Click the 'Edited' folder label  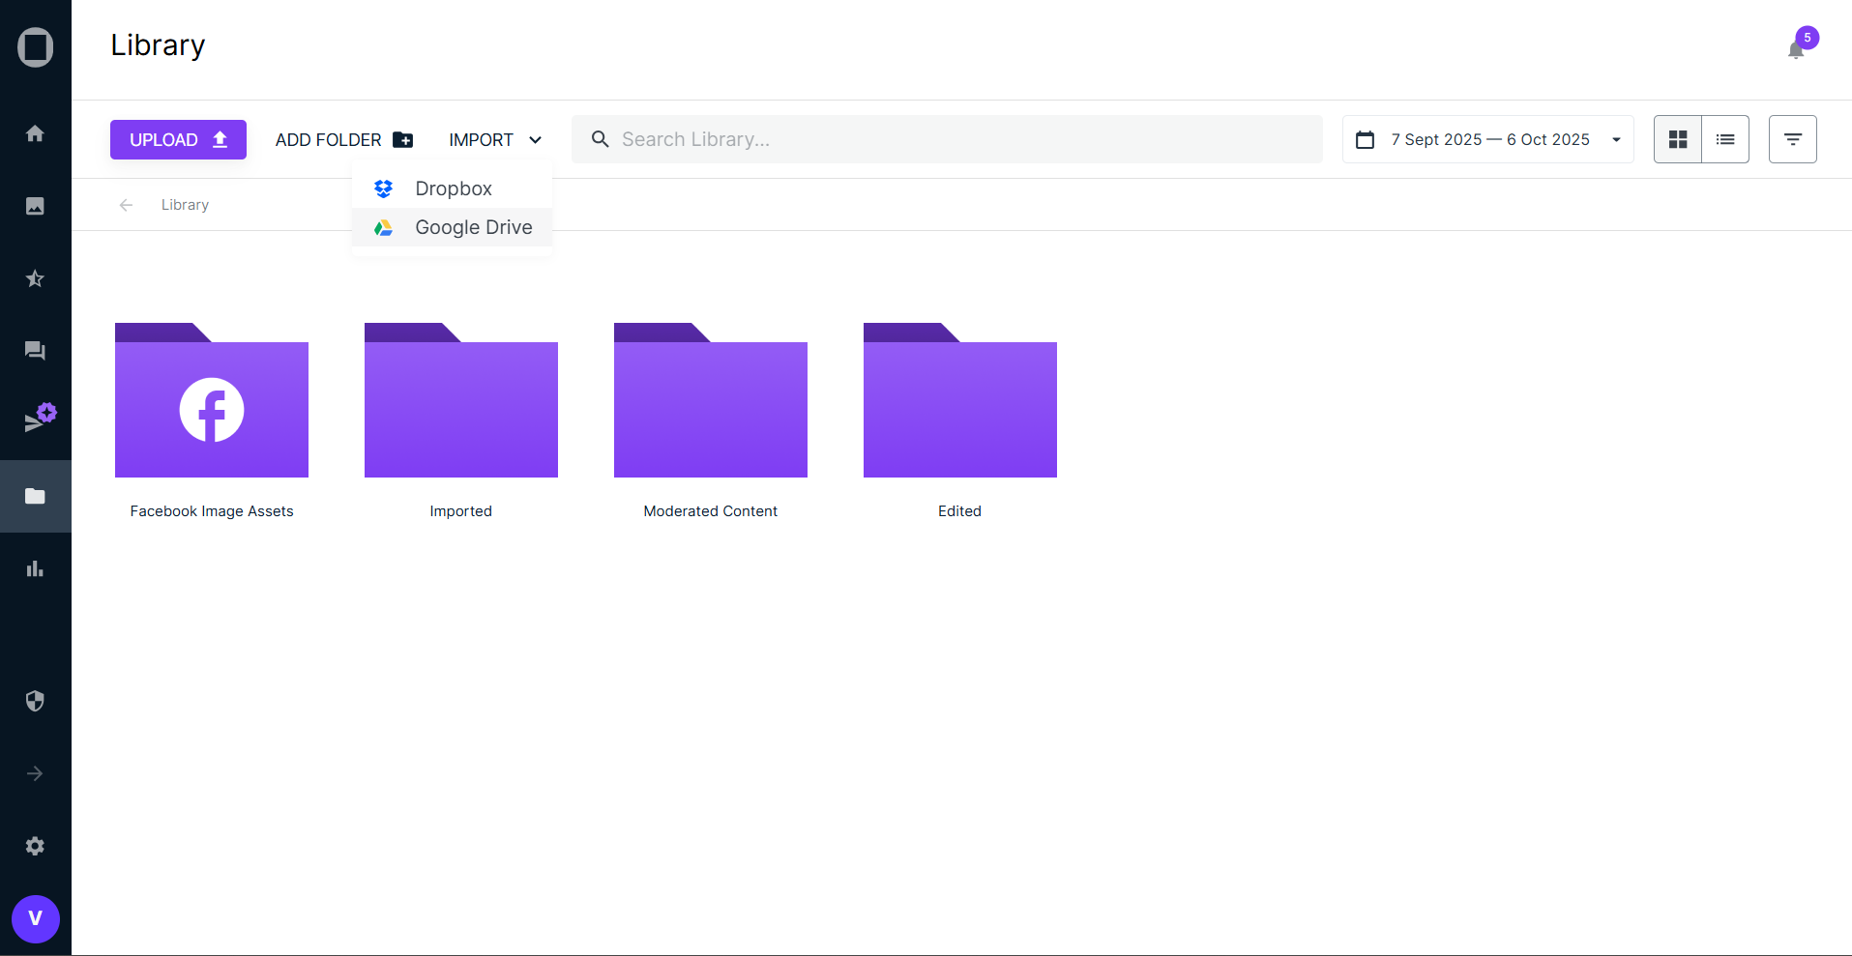coord(960,511)
